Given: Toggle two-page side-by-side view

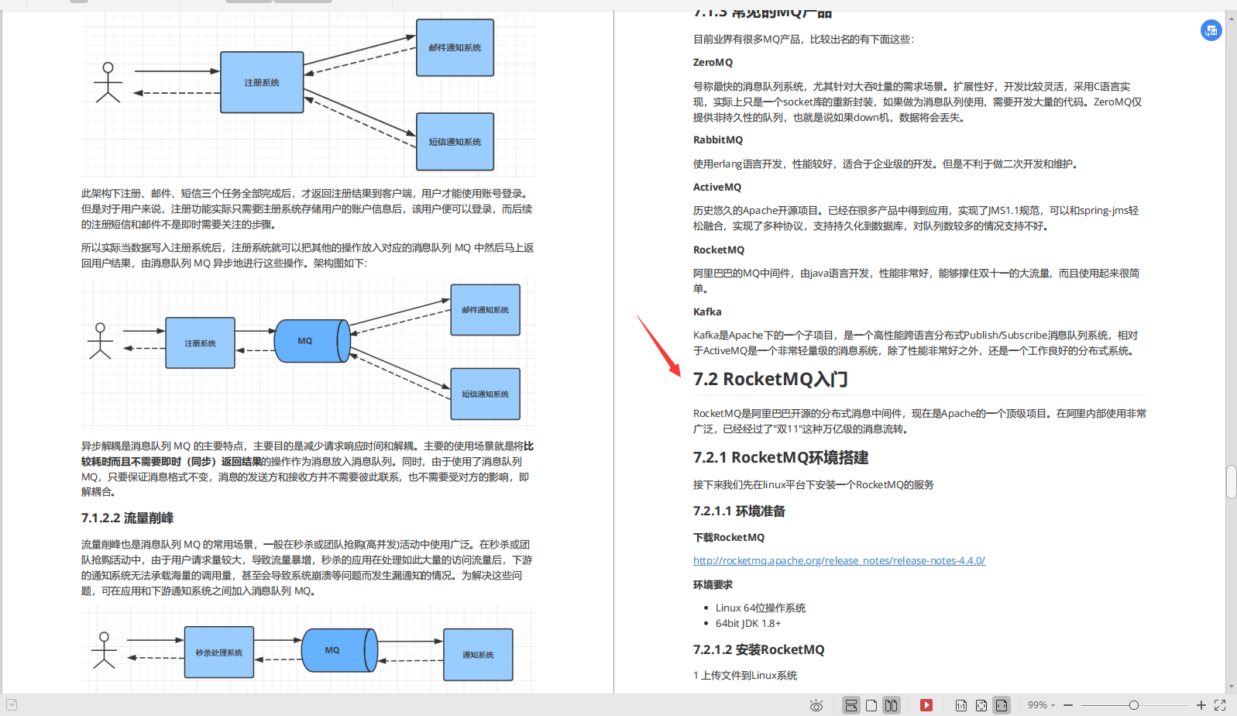Looking at the screenshot, I should tap(892, 705).
